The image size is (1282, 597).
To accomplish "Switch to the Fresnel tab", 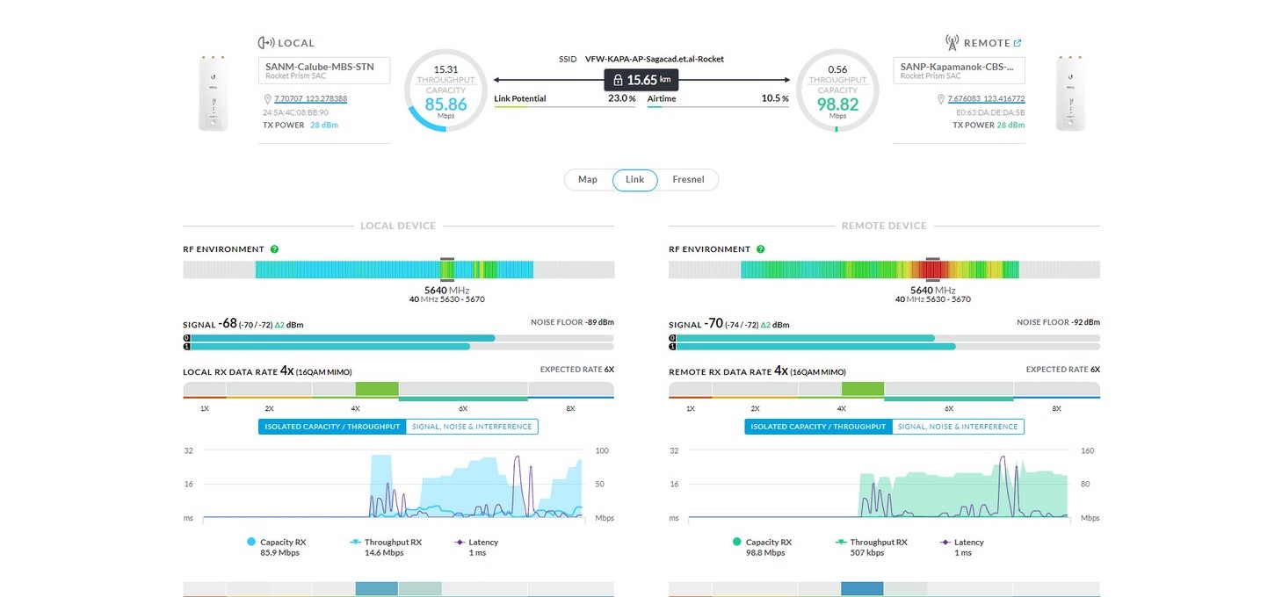I will tap(688, 180).
